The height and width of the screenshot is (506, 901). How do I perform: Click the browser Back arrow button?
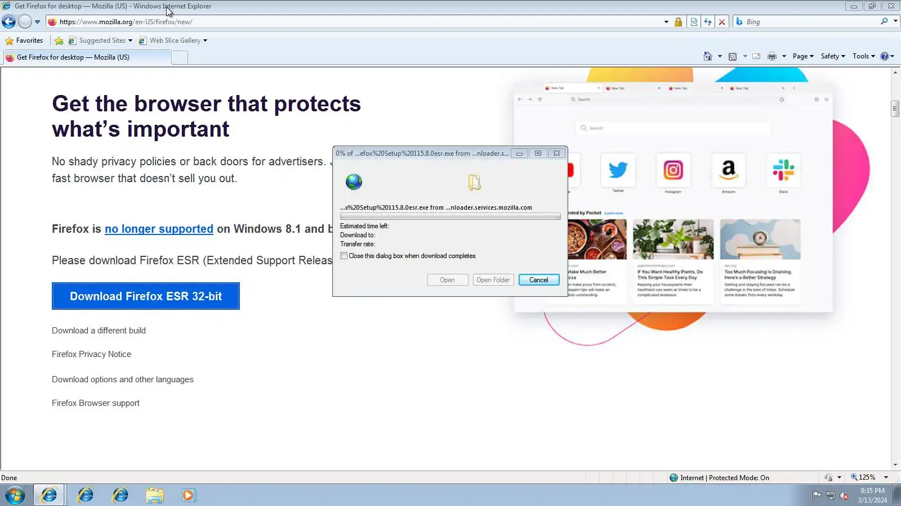pos(8,22)
